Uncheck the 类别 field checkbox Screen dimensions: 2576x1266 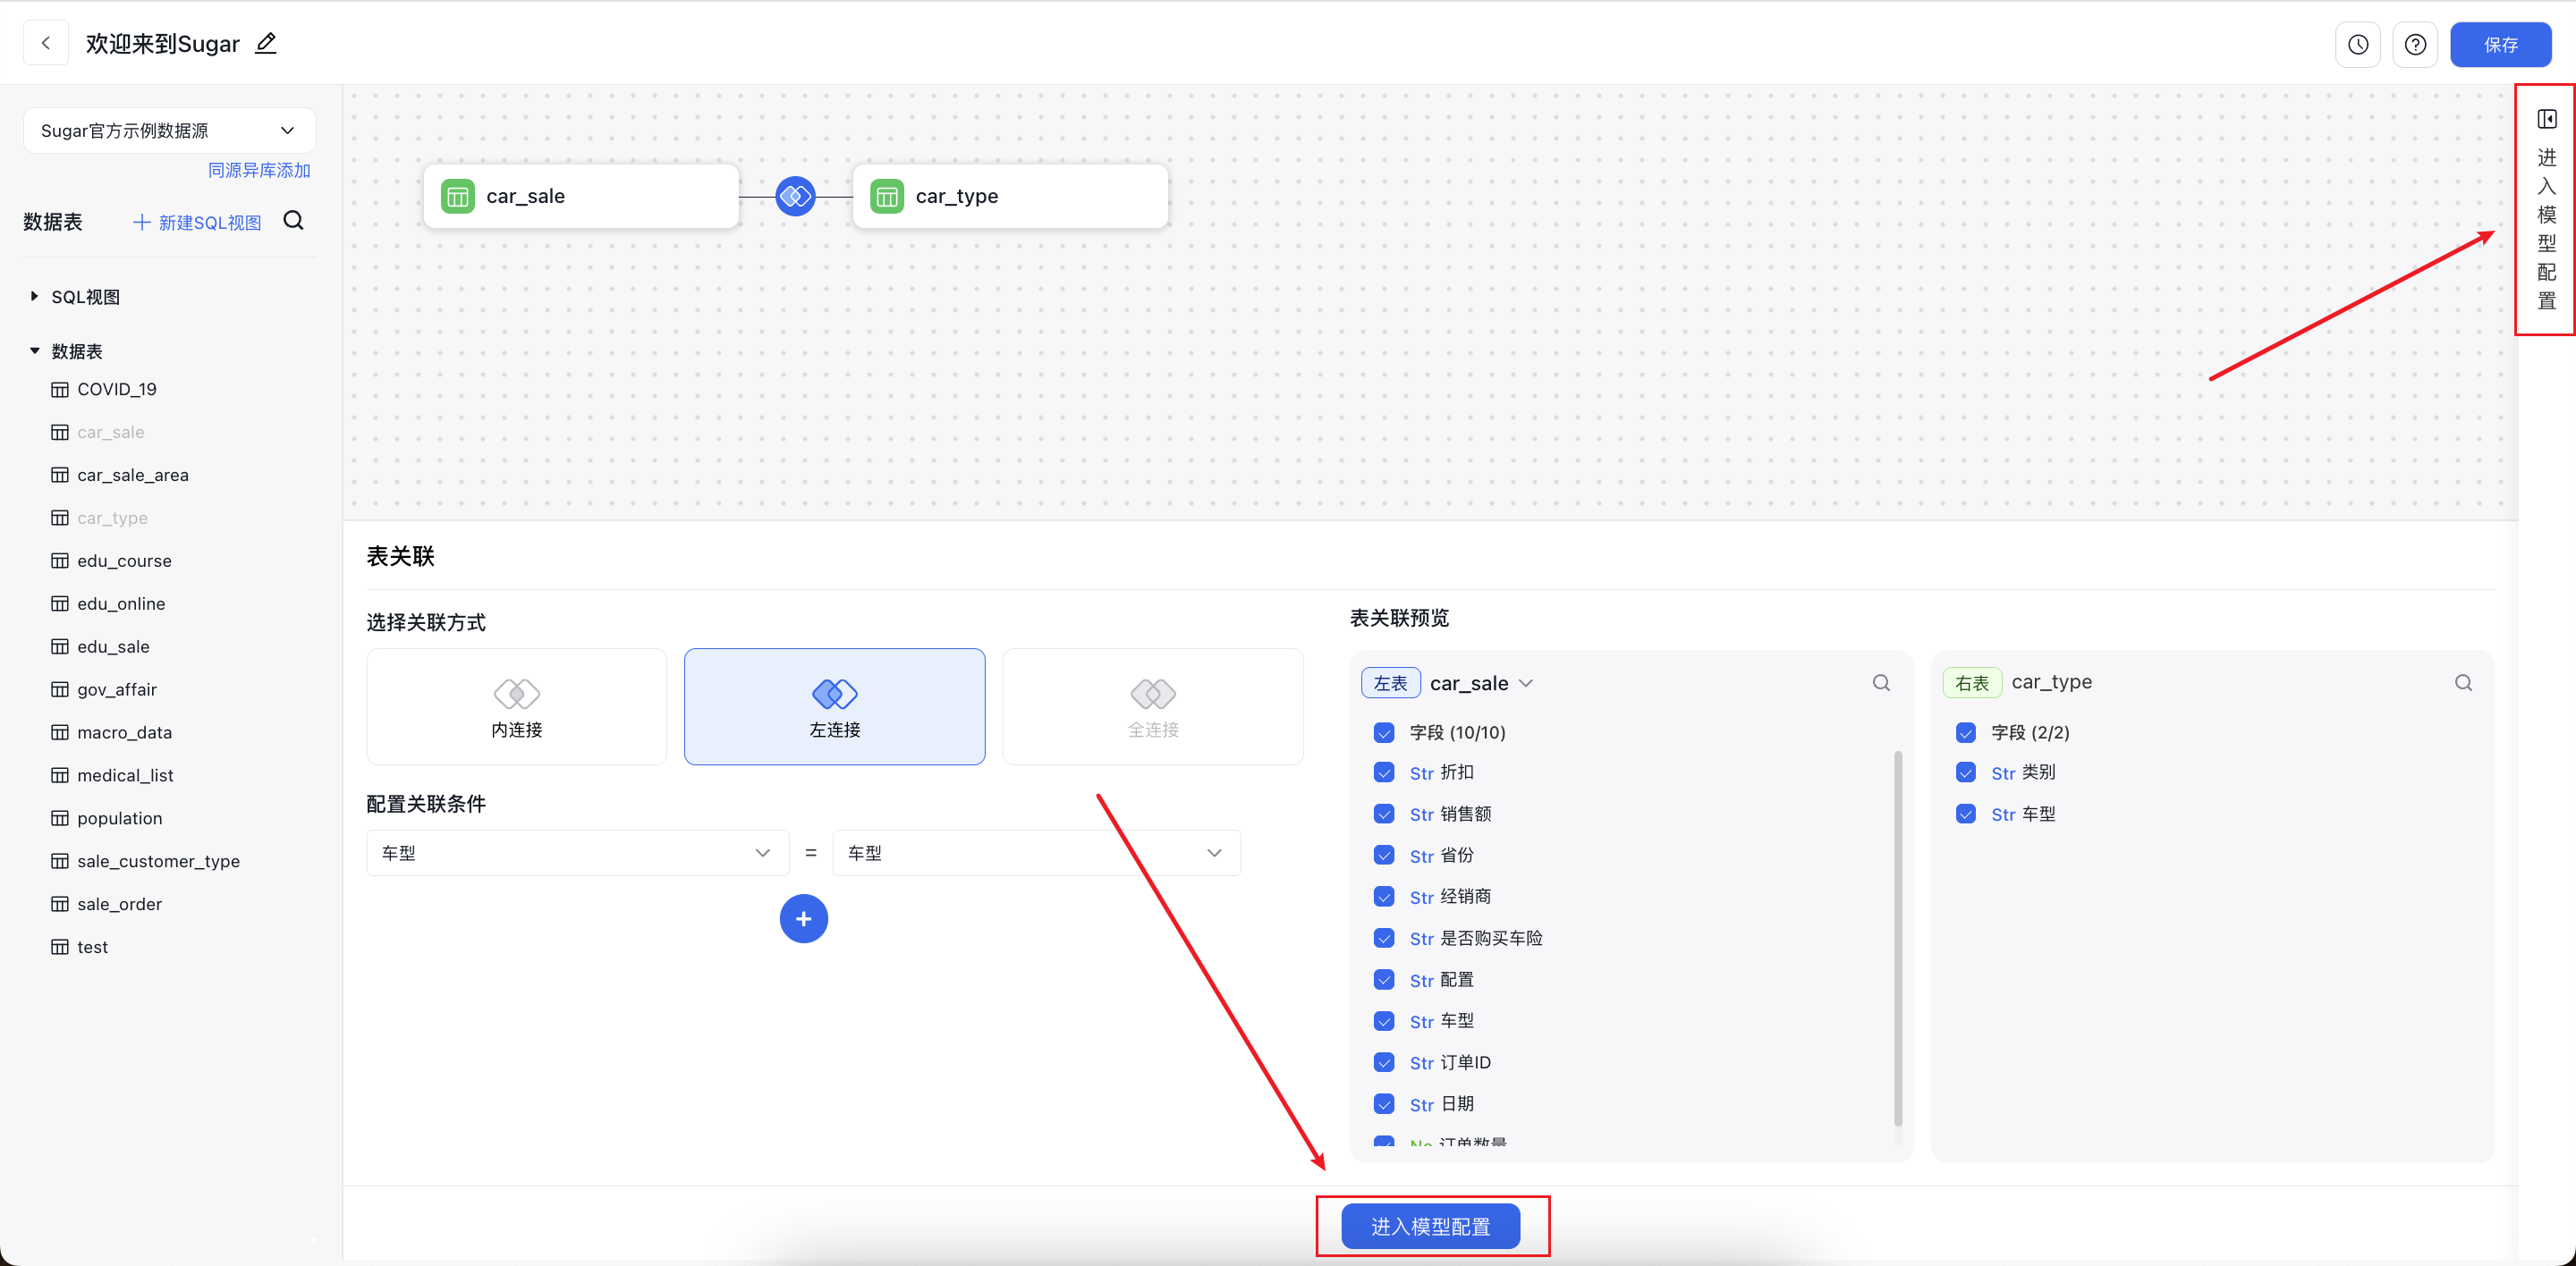(x=1966, y=772)
